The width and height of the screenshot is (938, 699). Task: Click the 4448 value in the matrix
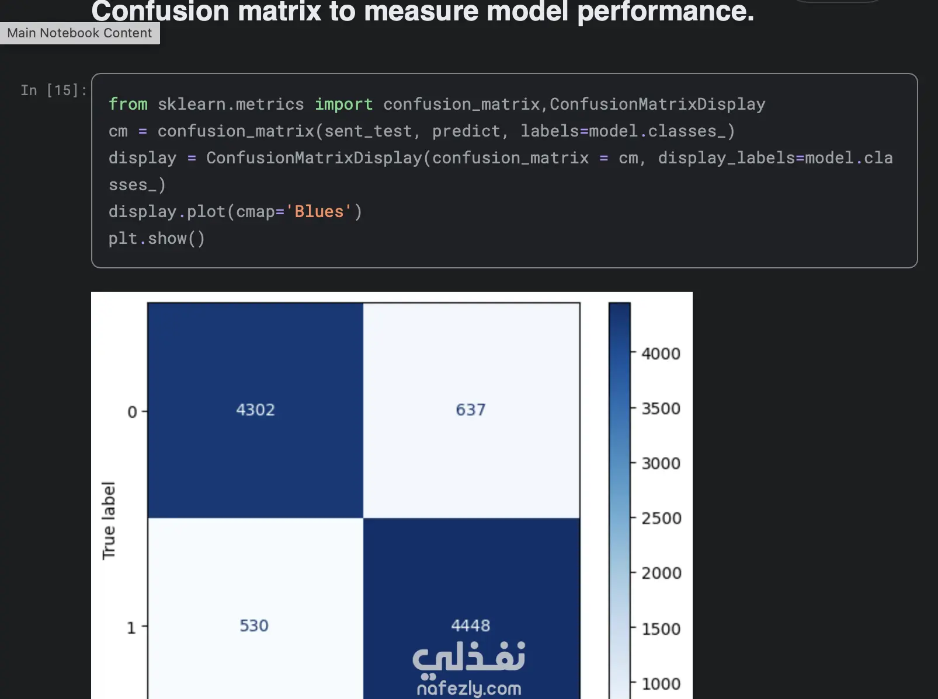471,625
